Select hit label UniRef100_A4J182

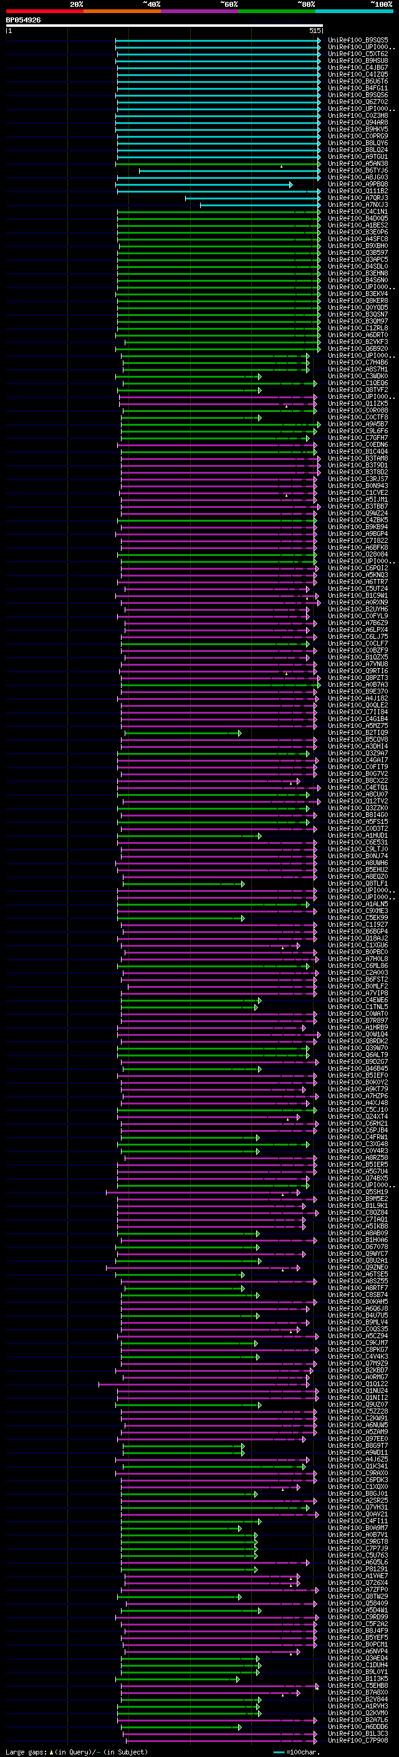[358, 699]
